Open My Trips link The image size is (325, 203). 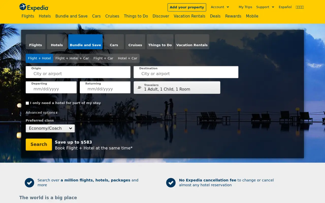click(x=246, y=7)
